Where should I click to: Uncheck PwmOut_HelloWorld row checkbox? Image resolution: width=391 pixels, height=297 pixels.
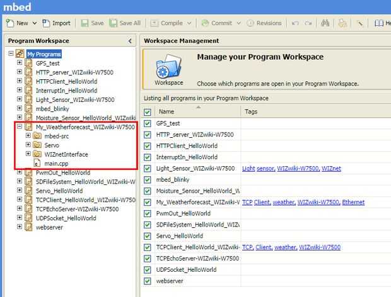[148, 213]
